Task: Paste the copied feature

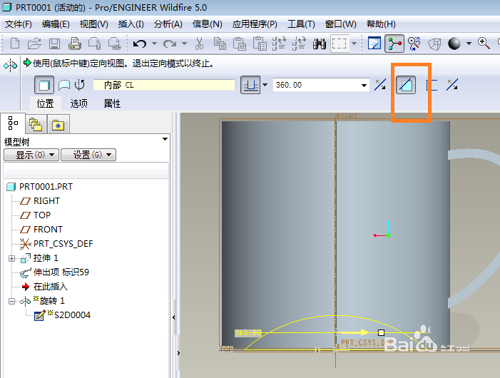Action: click(240, 44)
